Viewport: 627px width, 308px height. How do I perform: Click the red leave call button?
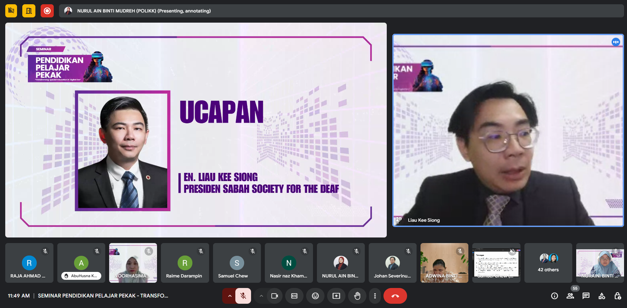pos(395,296)
